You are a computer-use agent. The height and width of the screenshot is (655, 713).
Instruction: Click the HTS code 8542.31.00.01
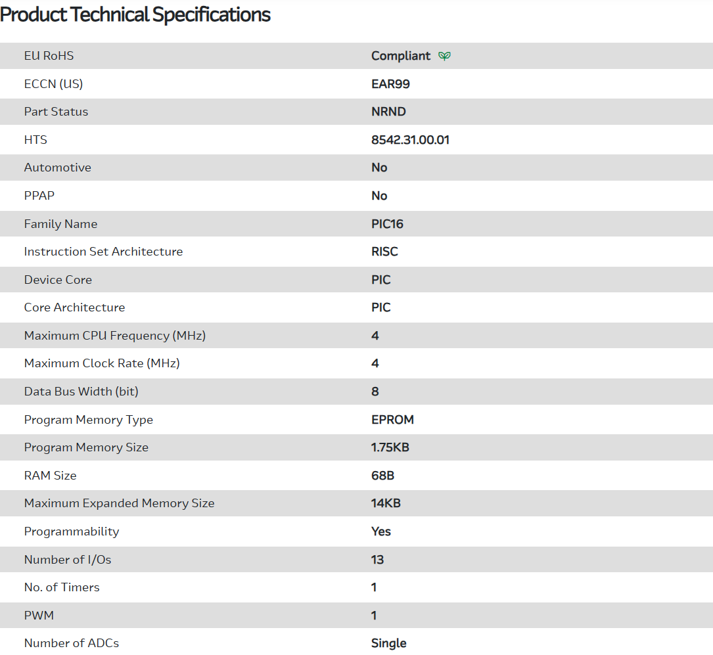[x=410, y=140]
